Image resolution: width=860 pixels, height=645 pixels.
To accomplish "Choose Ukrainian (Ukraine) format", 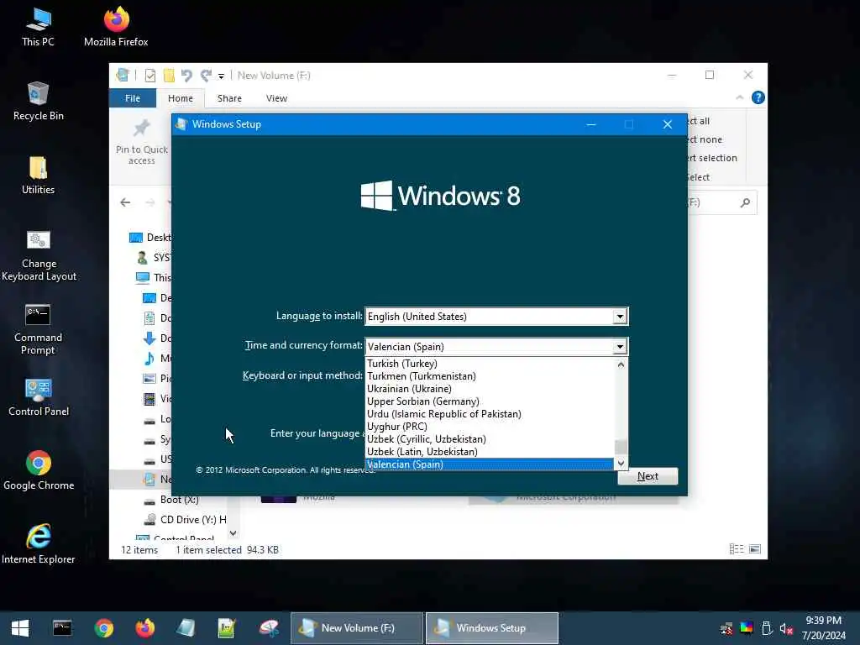I will point(490,389).
